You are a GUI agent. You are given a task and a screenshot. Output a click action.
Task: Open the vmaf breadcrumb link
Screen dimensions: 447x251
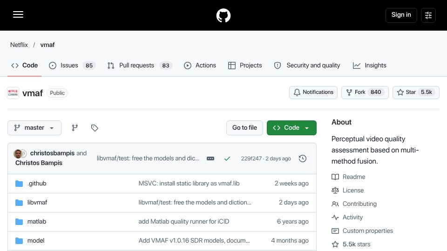pyautogui.click(x=47, y=45)
